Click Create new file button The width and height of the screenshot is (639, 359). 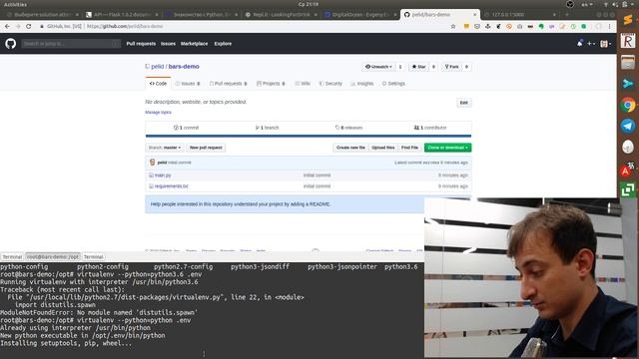pyautogui.click(x=350, y=148)
